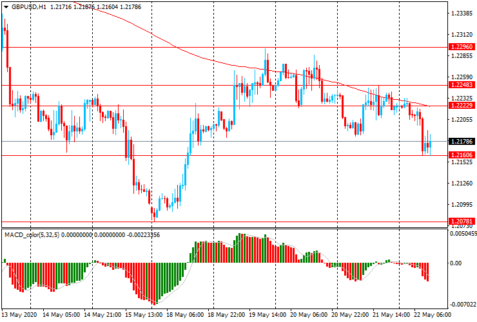The image size is (477, 322).
Task: Select the 1.22590 price scale value
Action: (462, 77)
